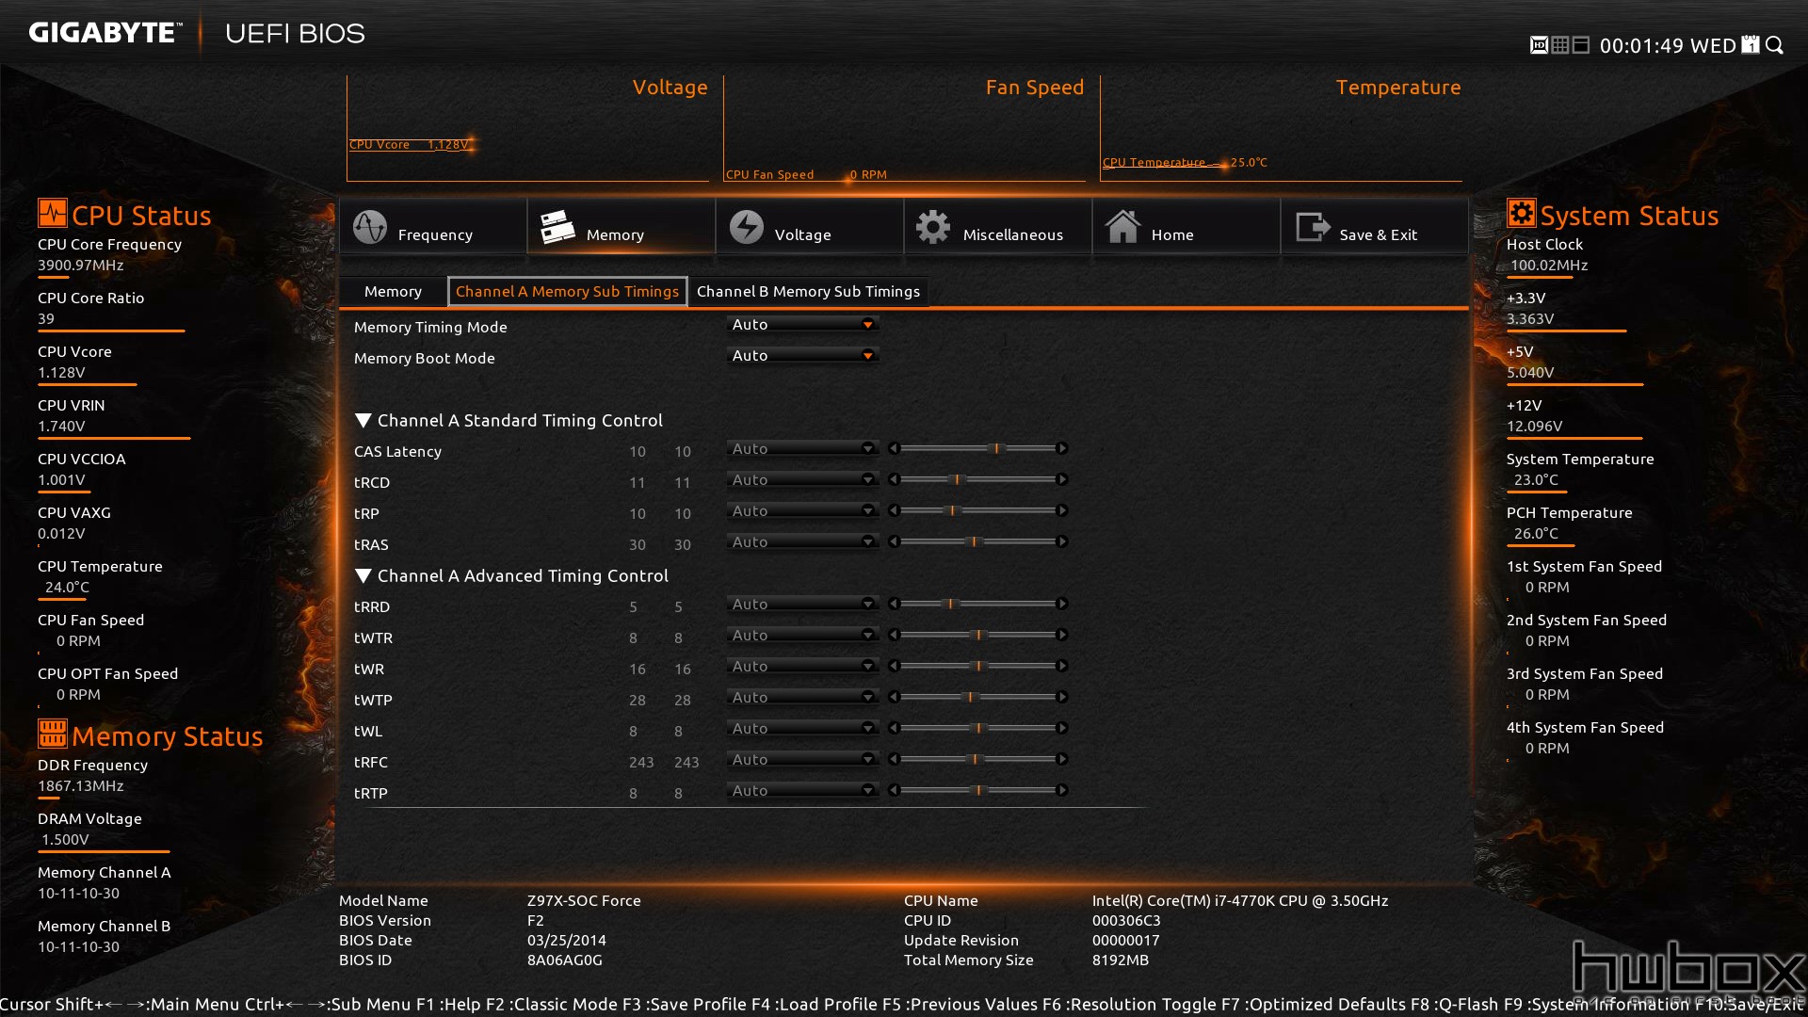Click the DDR Frequency 1867.13MHz value

click(x=81, y=785)
